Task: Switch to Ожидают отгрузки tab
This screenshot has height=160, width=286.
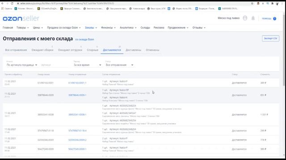Action: coord(70,50)
